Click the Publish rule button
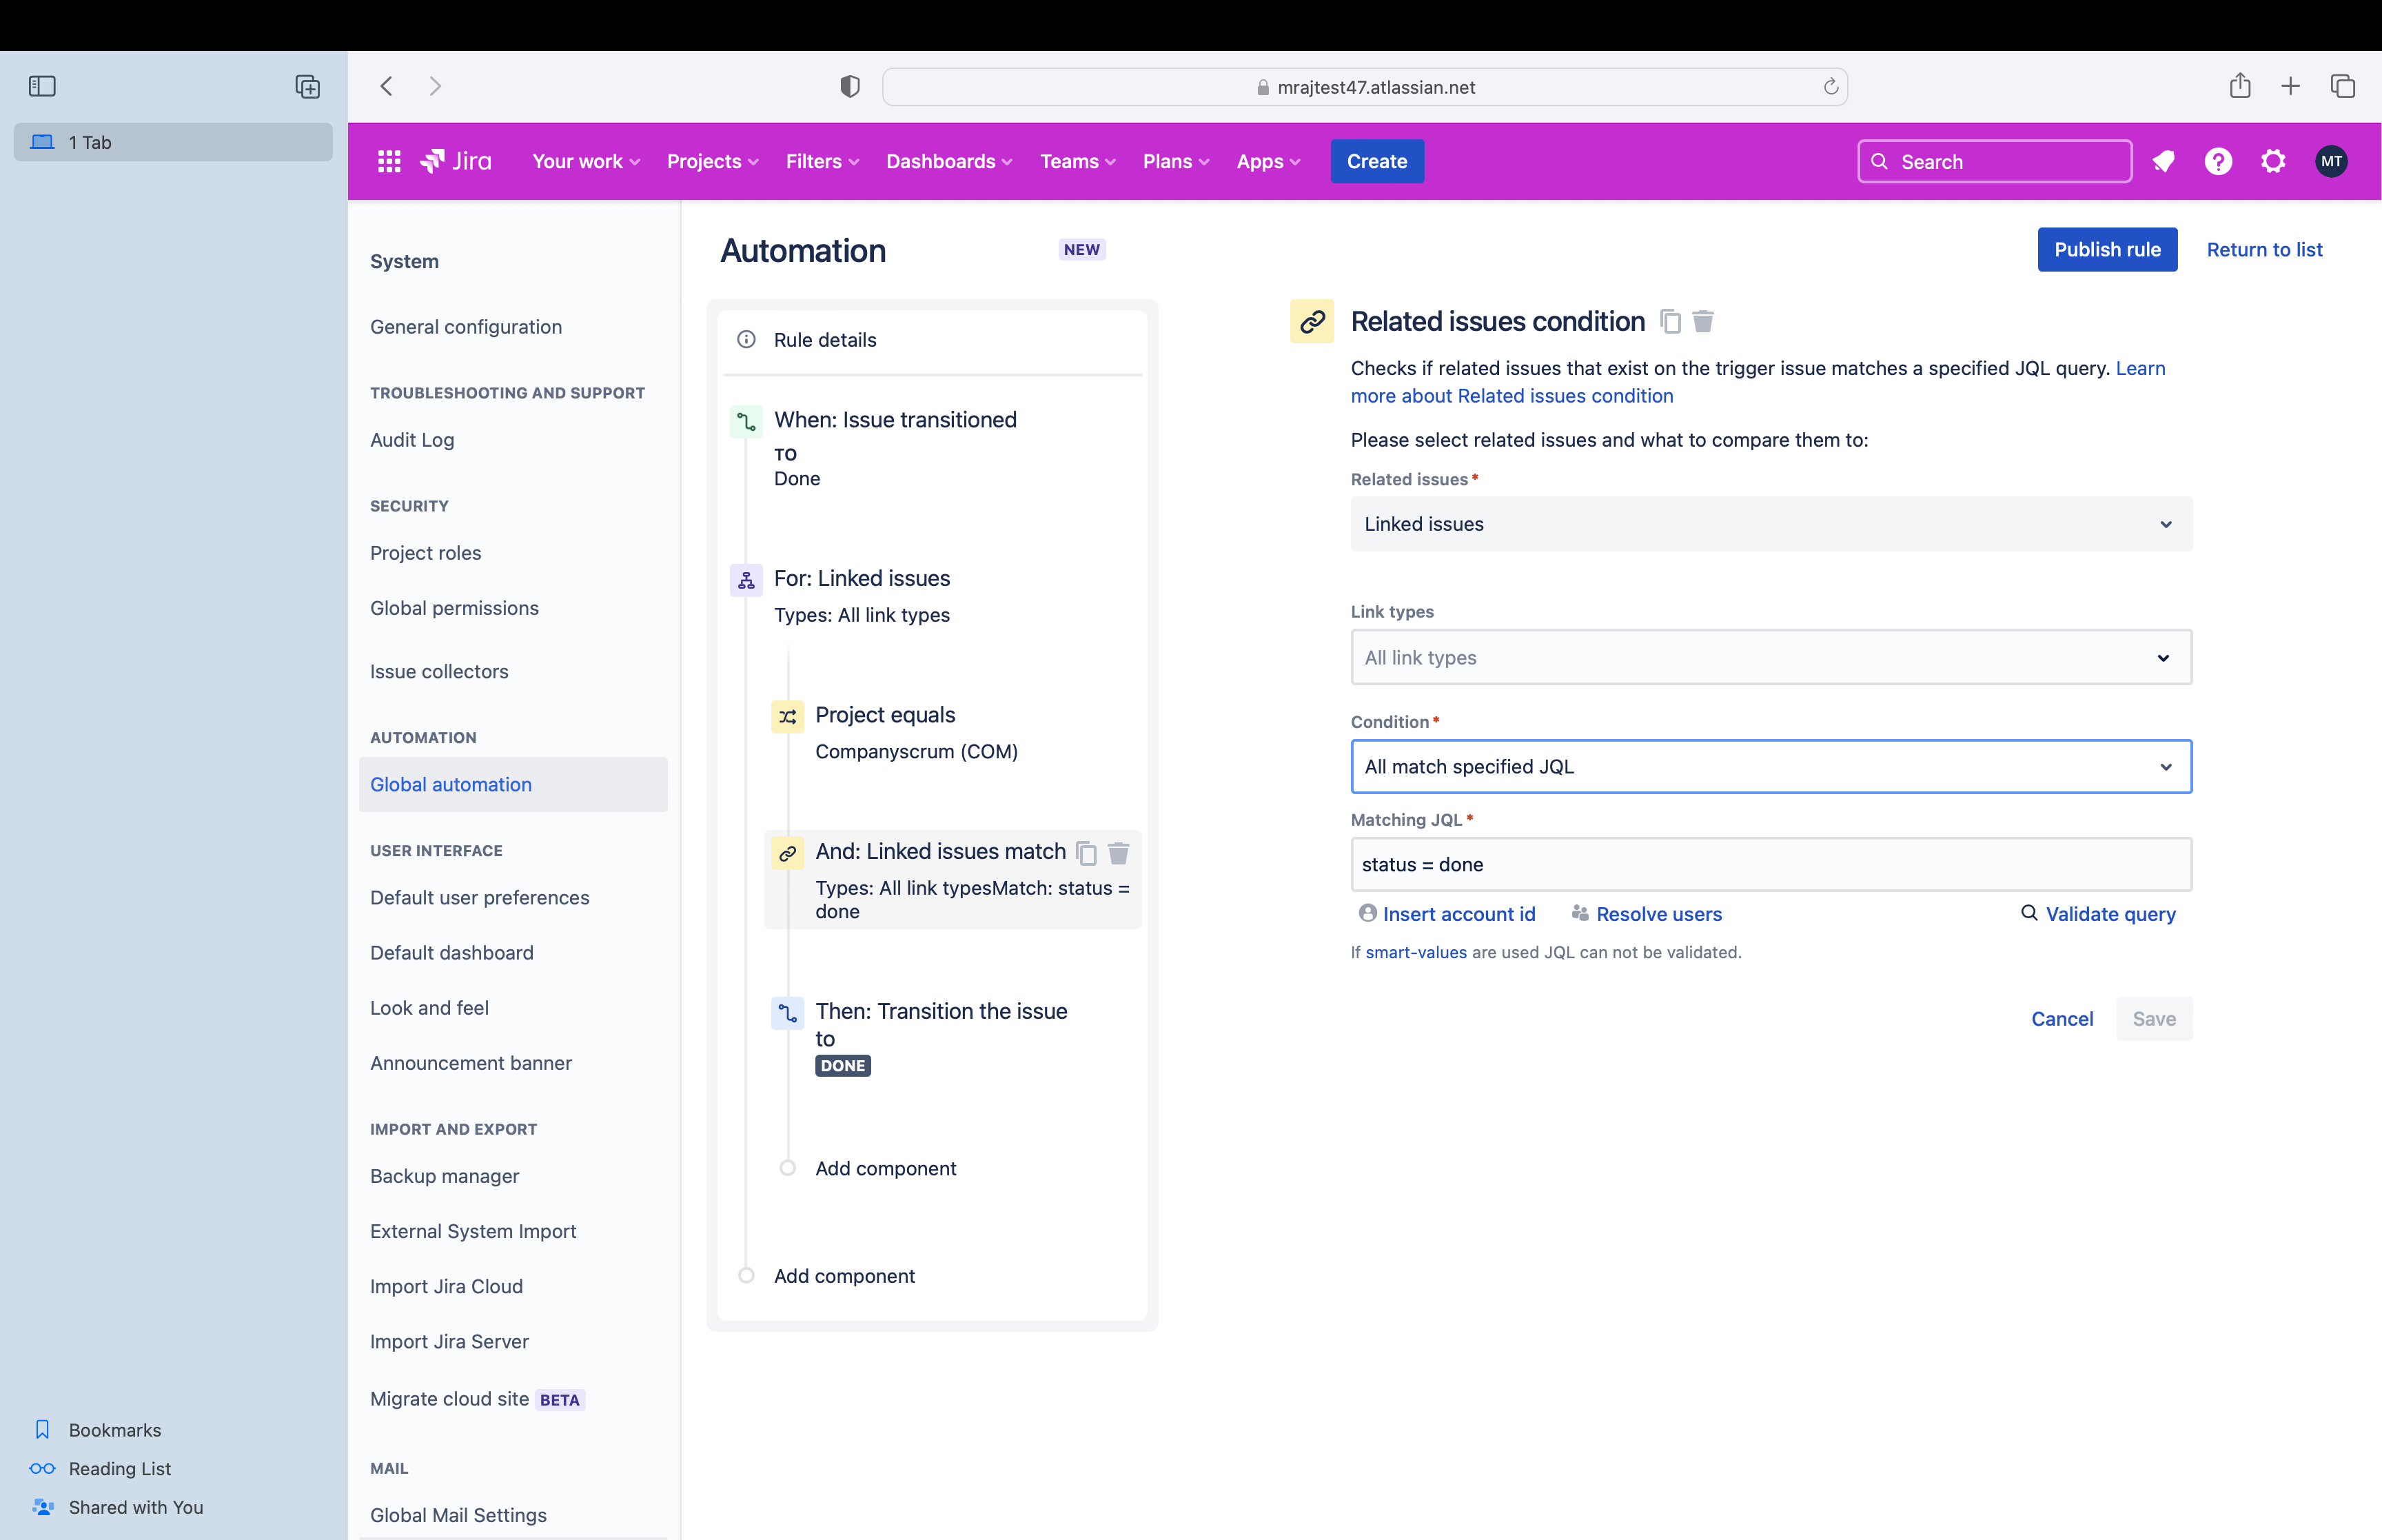This screenshot has height=1540, width=2382. pos(2106,249)
